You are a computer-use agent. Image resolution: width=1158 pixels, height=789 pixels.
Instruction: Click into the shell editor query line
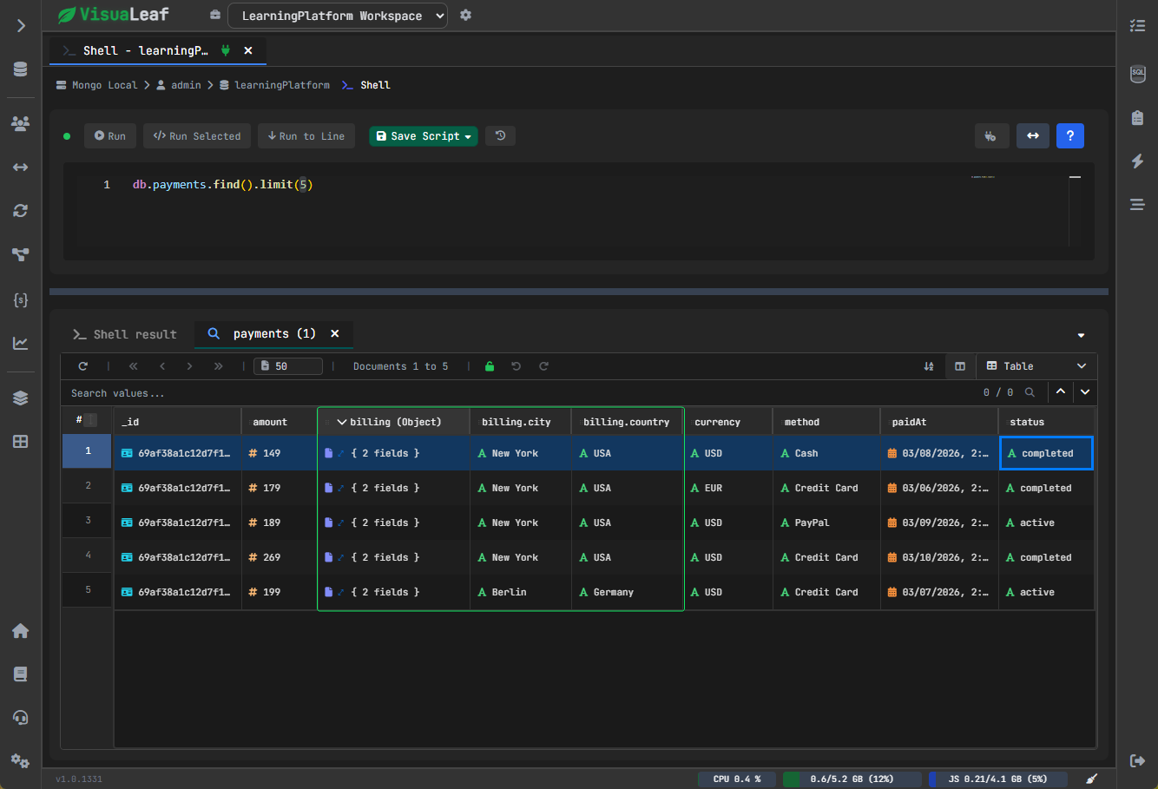pos(222,185)
